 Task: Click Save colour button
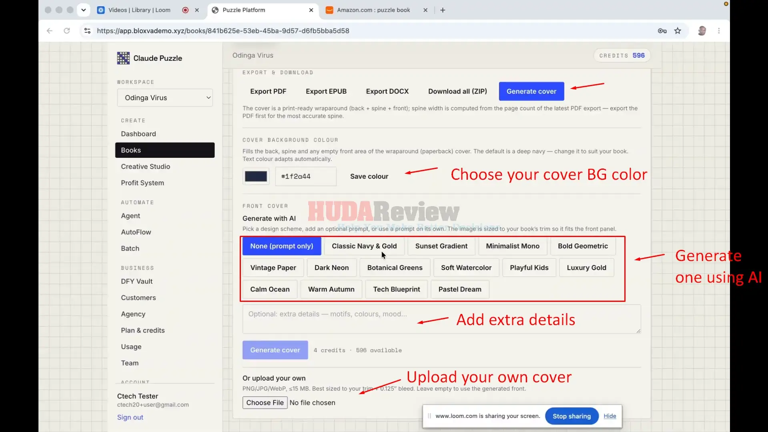[369, 177]
